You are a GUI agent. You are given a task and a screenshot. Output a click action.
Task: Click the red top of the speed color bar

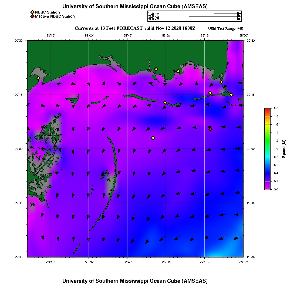coord(267,110)
